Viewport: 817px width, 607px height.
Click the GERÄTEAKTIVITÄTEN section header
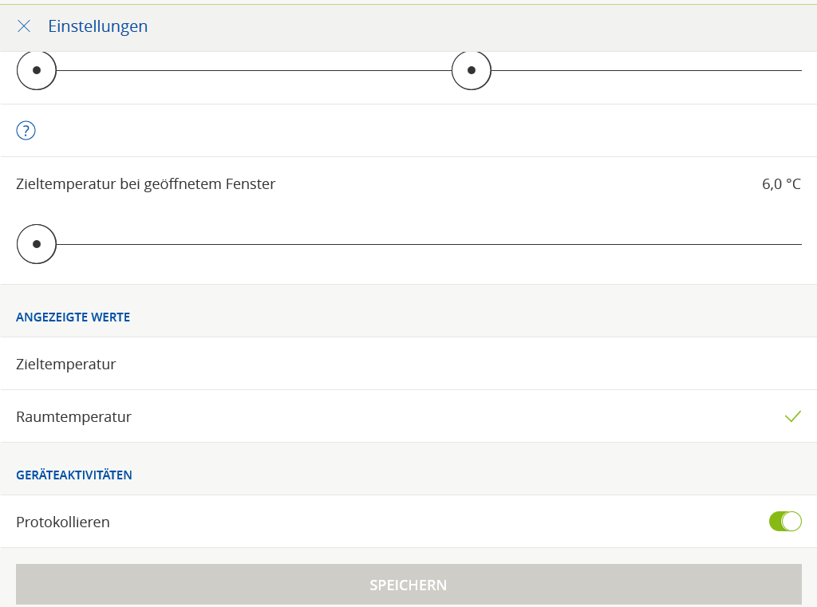point(74,475)
